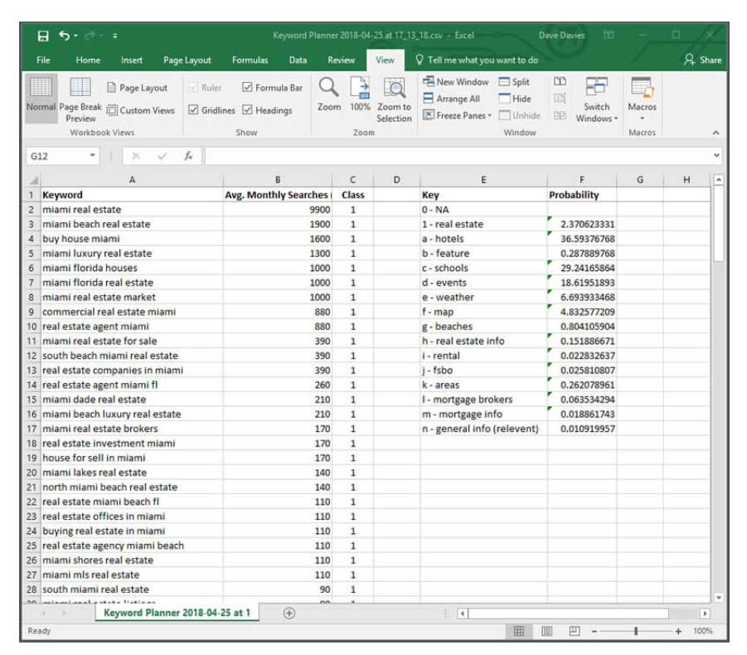This screenshot has height=655, width=747.
Task: Open Switch Windows dropdown
Action: (596, 100)
